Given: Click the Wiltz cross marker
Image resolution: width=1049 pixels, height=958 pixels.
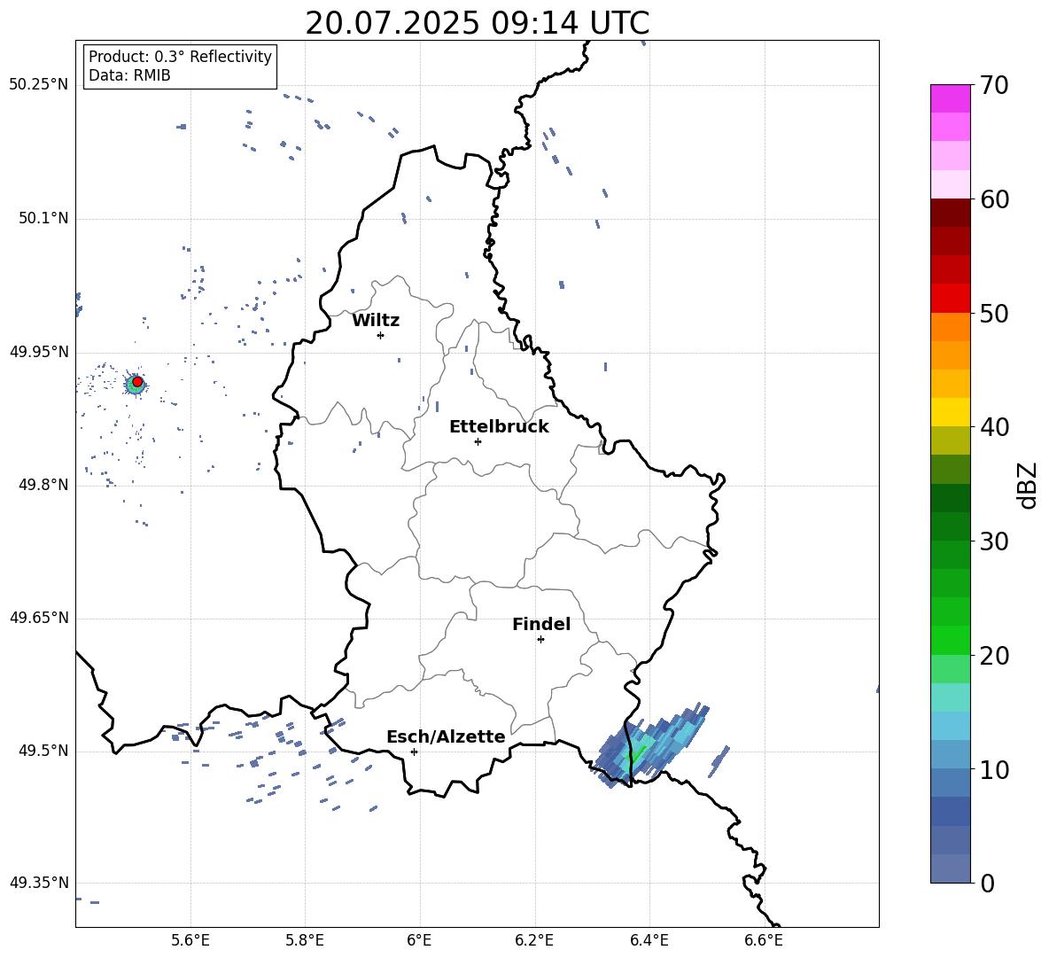Looking at the screenshot, I should click(x=381, y=335).
